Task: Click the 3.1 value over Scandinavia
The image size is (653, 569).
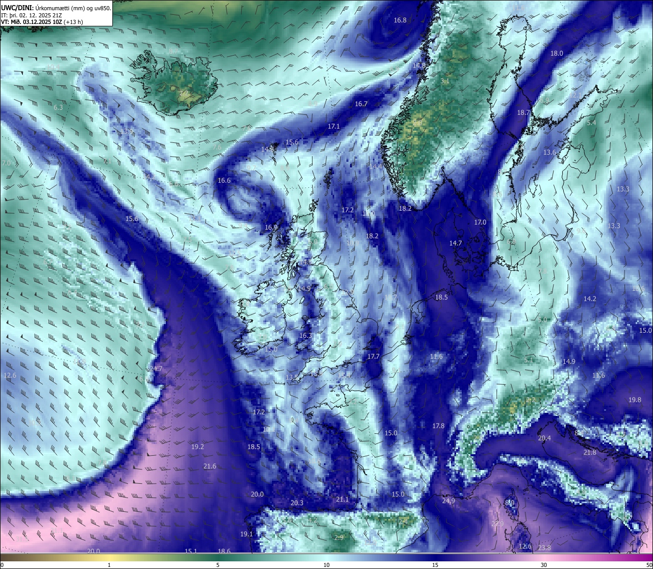Action: 445,81
